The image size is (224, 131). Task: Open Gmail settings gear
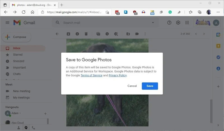point(178,23)
